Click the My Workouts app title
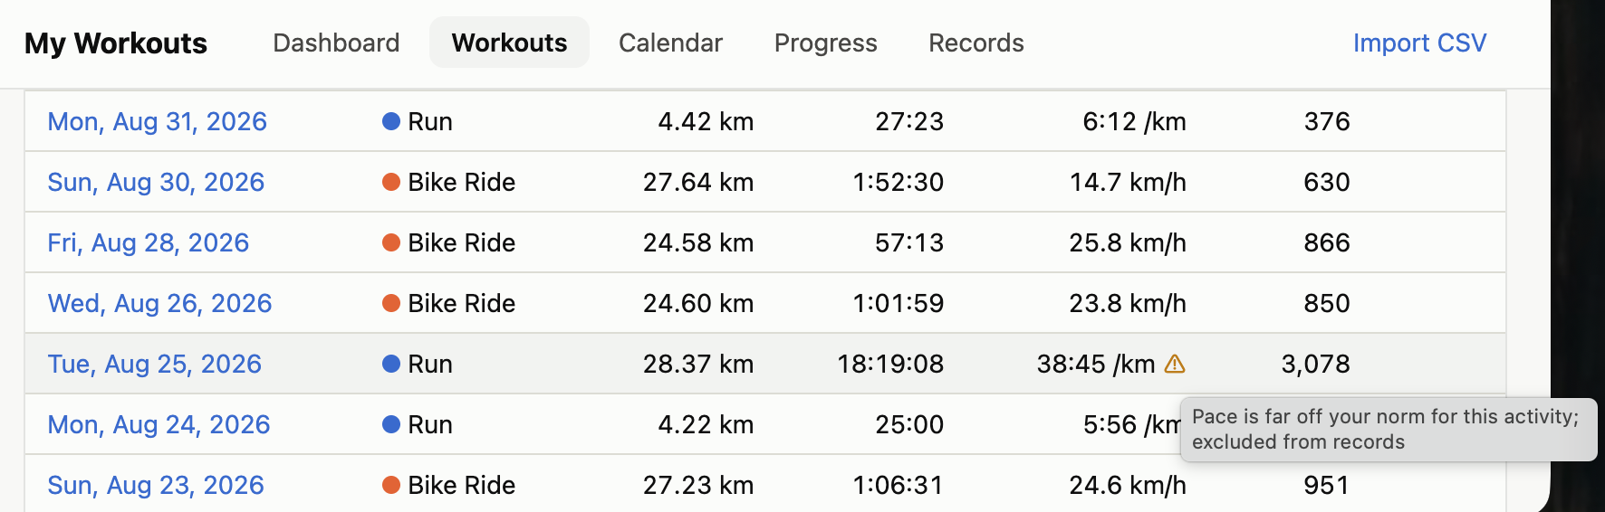This screenshot has width=1605, height=512. coord(116,43)
